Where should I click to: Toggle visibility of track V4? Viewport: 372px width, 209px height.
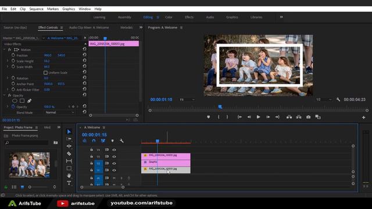coord(114,150)
